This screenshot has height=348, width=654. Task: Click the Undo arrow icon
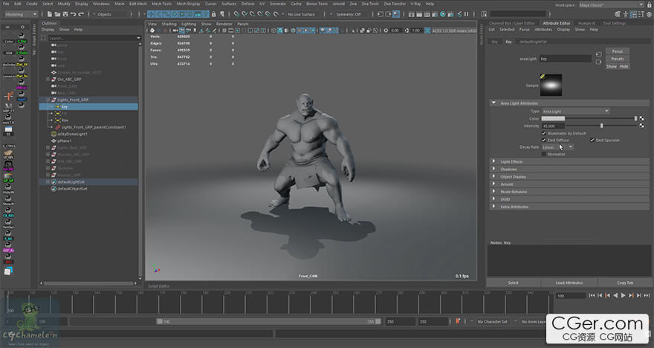[x=73, y=14]
